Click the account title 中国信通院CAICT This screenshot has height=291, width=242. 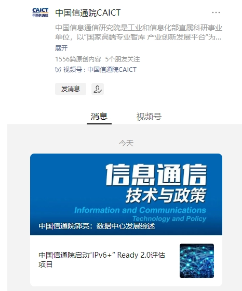[x=88, y=13]
